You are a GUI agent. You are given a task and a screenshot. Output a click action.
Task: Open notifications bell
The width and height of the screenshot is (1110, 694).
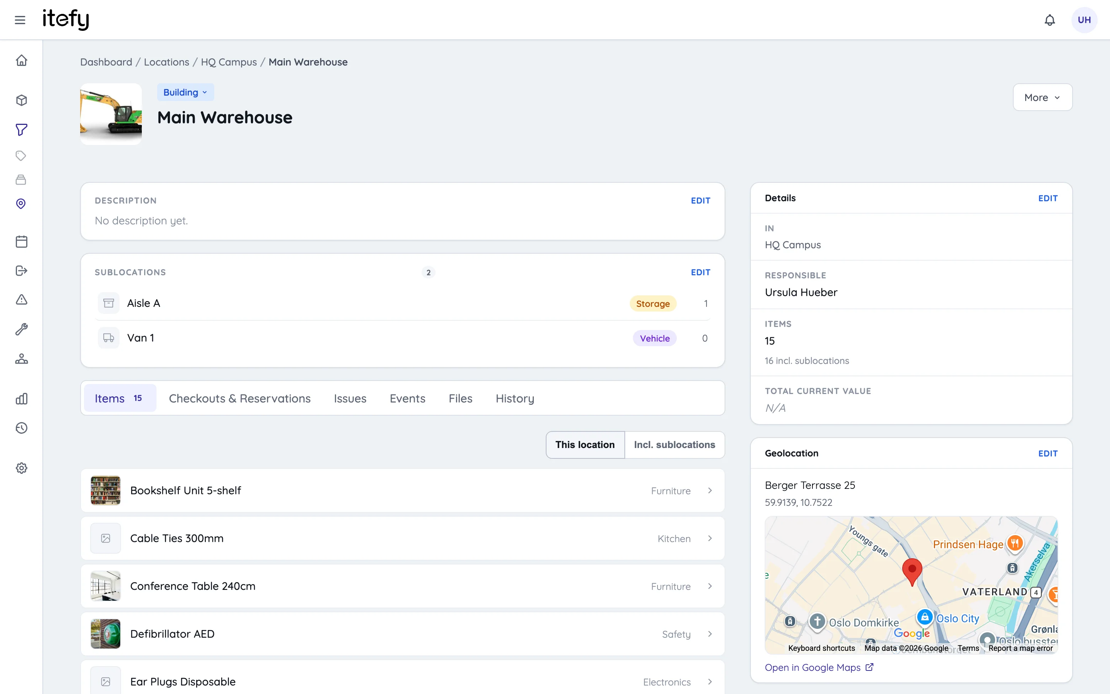(1049, 20)
